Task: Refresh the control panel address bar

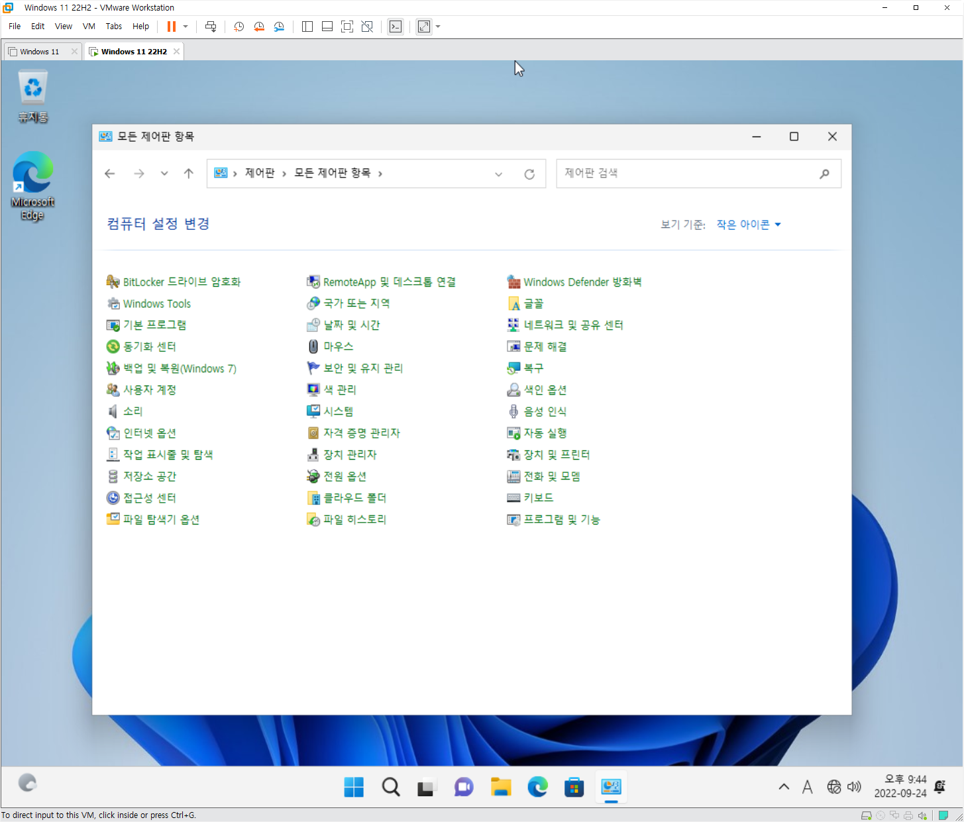Action: [529, 174]
